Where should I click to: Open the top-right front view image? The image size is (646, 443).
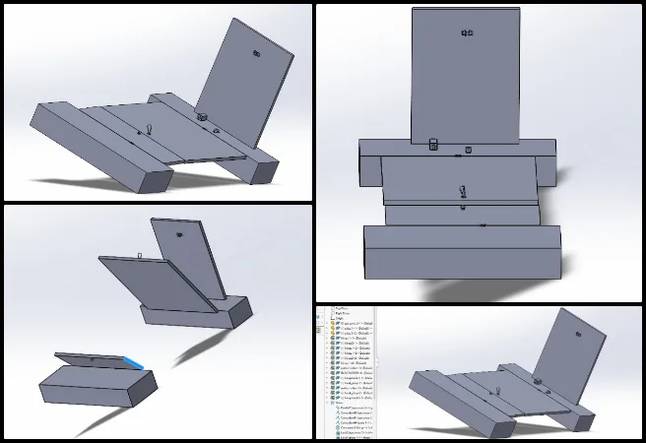(x=479, y=151)
